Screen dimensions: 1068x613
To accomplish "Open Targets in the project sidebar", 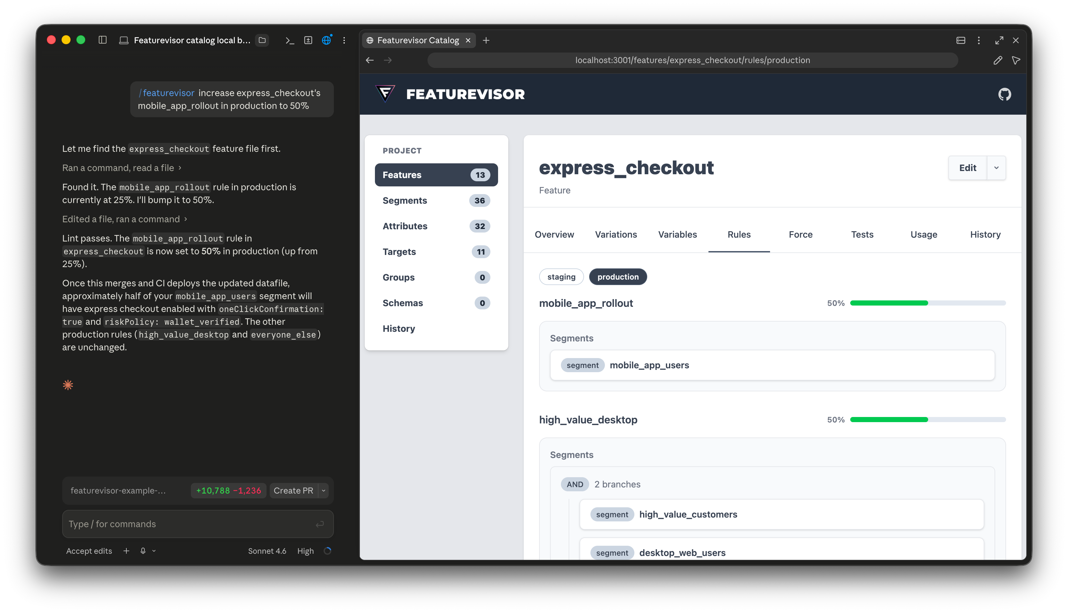I will pos(436,252).
